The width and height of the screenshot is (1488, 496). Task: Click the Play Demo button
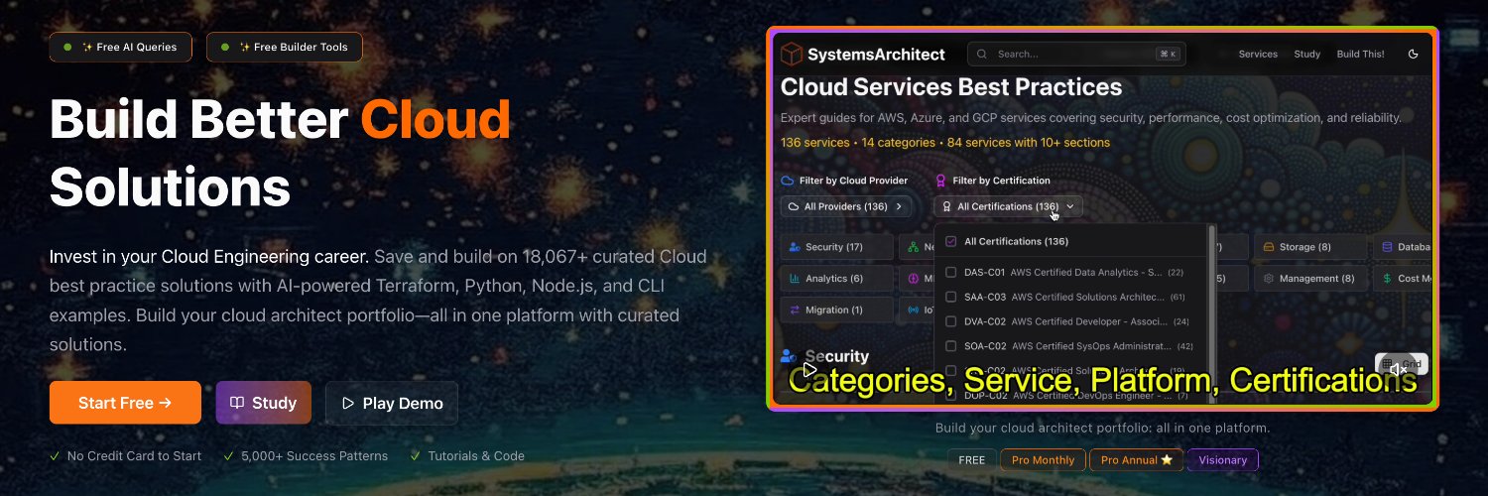(x=392, y=403)
